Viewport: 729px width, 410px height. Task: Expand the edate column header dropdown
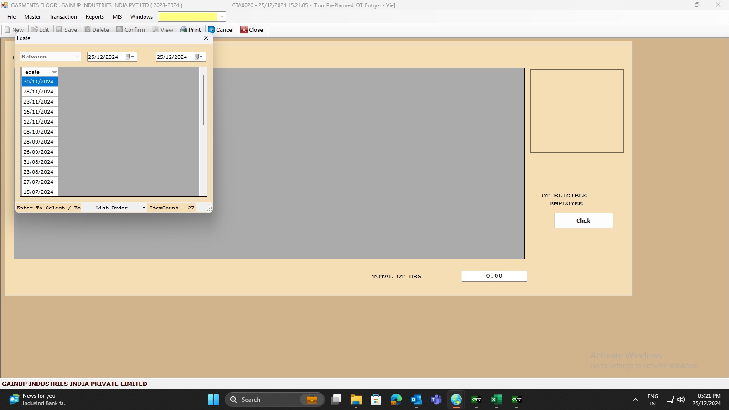click(54, 72)
